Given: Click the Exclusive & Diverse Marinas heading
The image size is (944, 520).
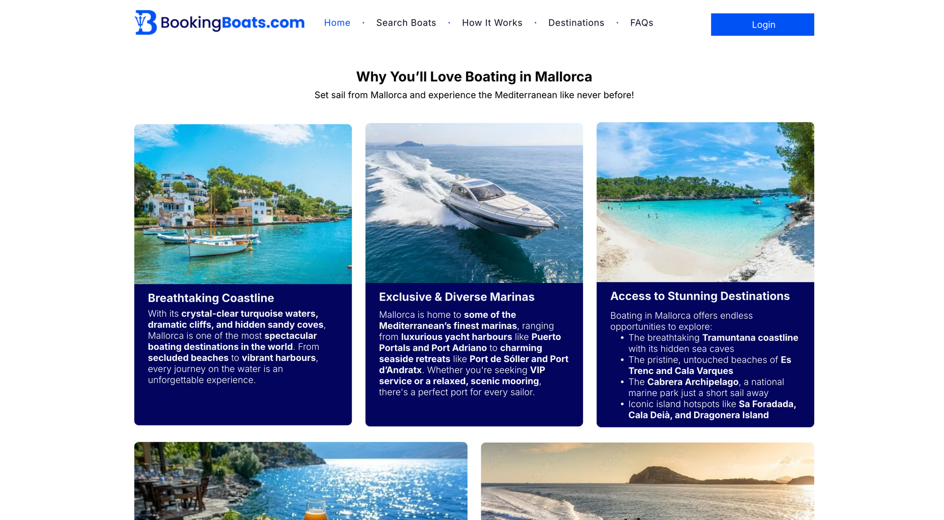Looking at the screenshot, I should pyautogui.click(x=457, y=297).
